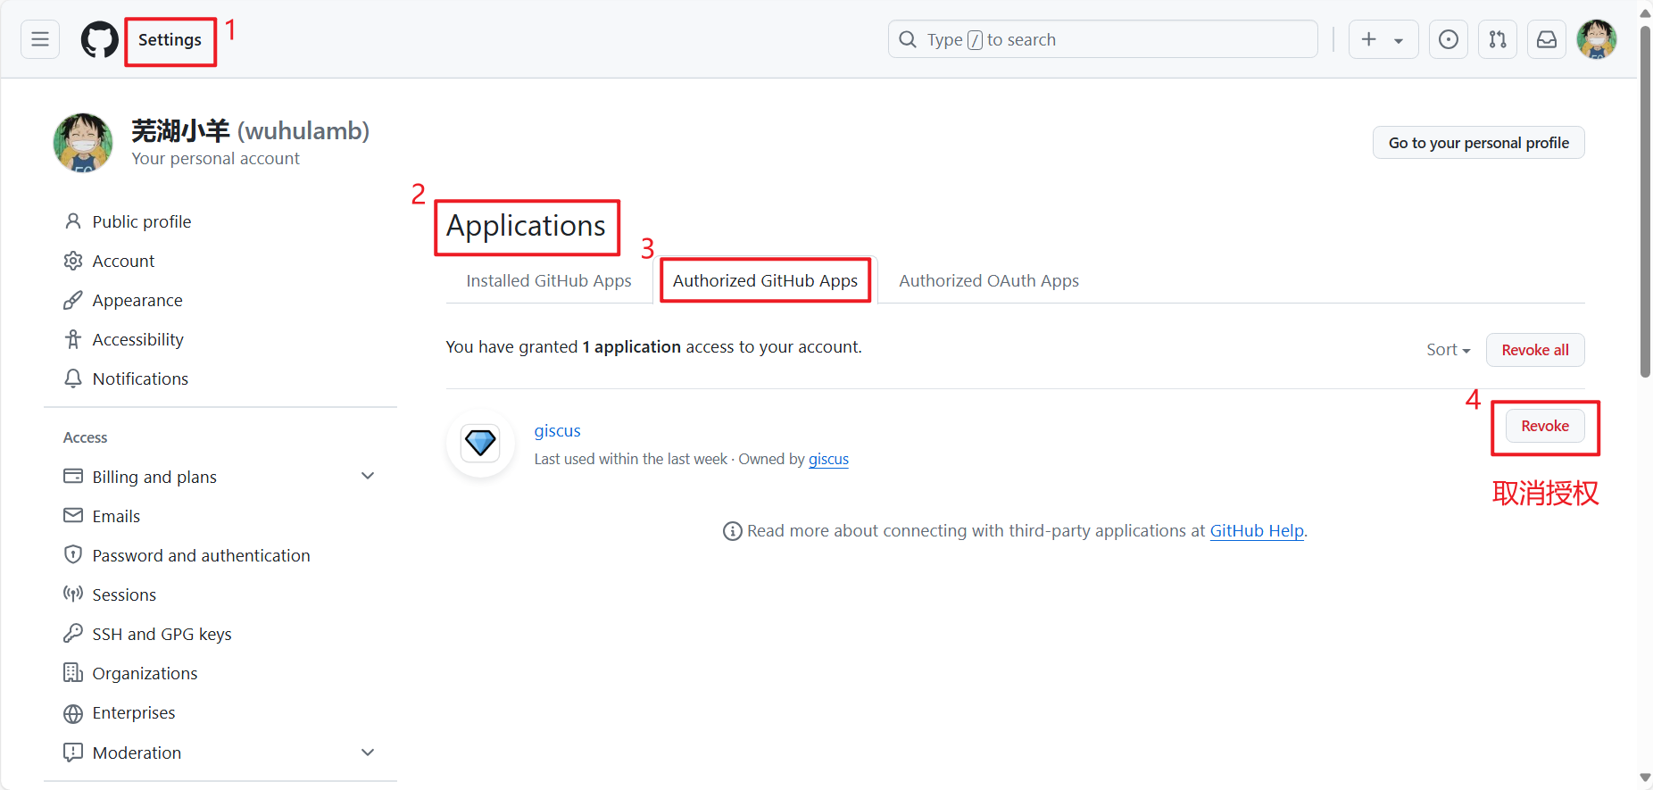
Task: Focus the Type to search field
Action: click(x=1102, y=39)
